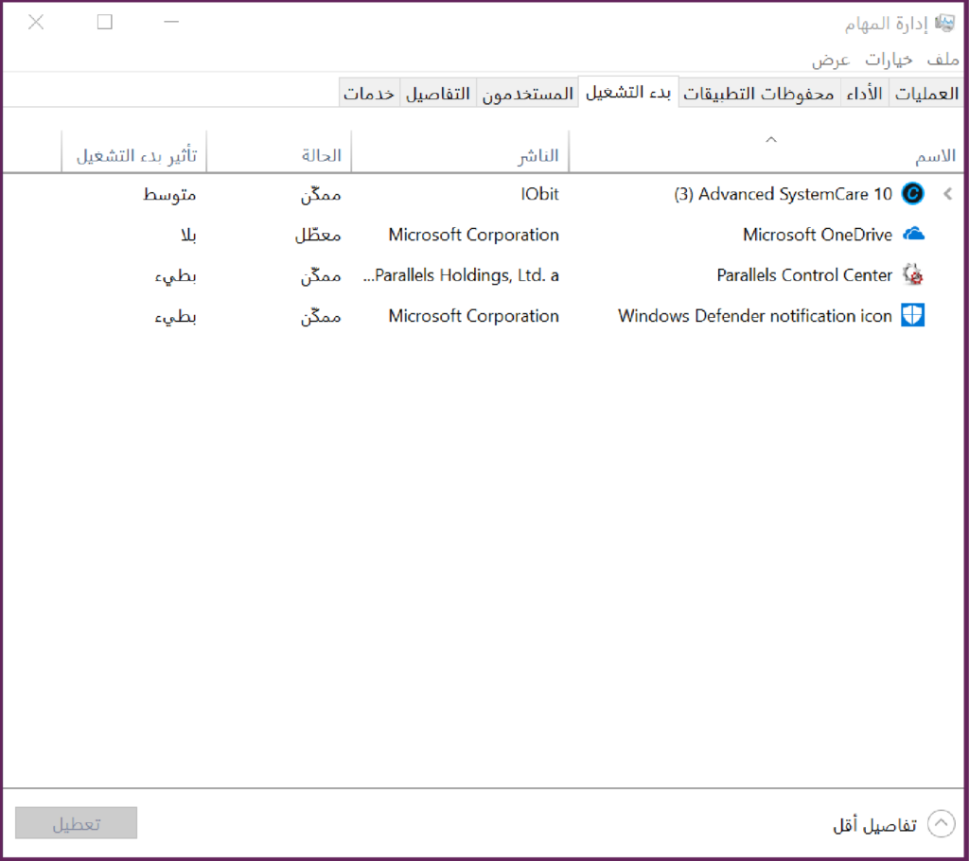This screenshot has height=861, width=969.
Task: Maximize the Task Manager window
Action: [105, 23]
